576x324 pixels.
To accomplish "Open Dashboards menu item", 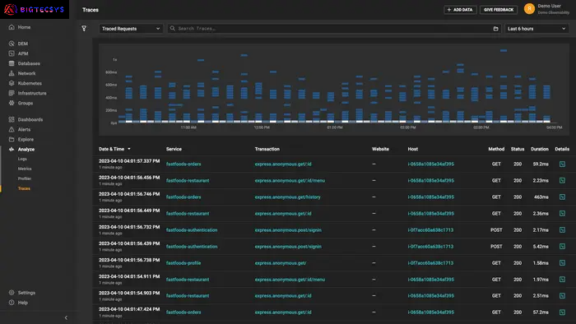I will tap(30, 119).
